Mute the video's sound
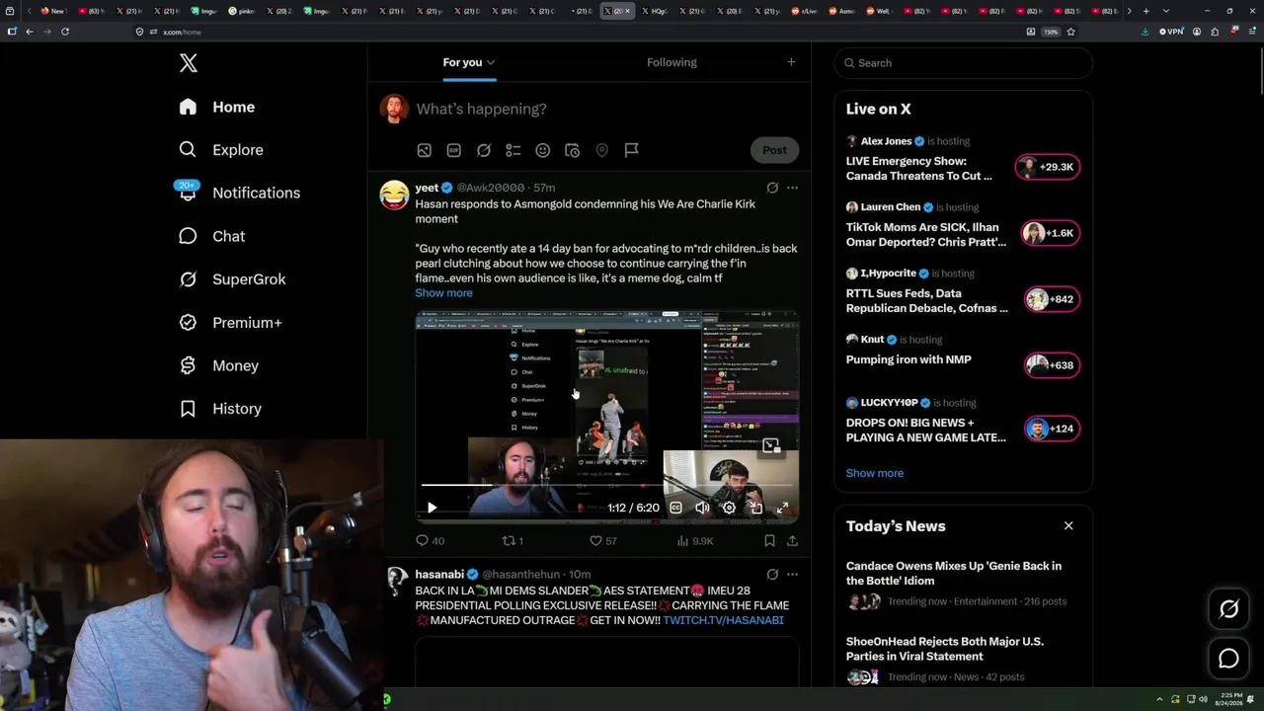The height and width of the screenshot is (711, 1264). [x=702, y=508]
